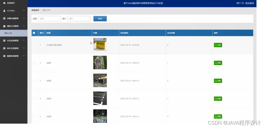
Task: Click the 操作 column header
Action: pos(233,33)
